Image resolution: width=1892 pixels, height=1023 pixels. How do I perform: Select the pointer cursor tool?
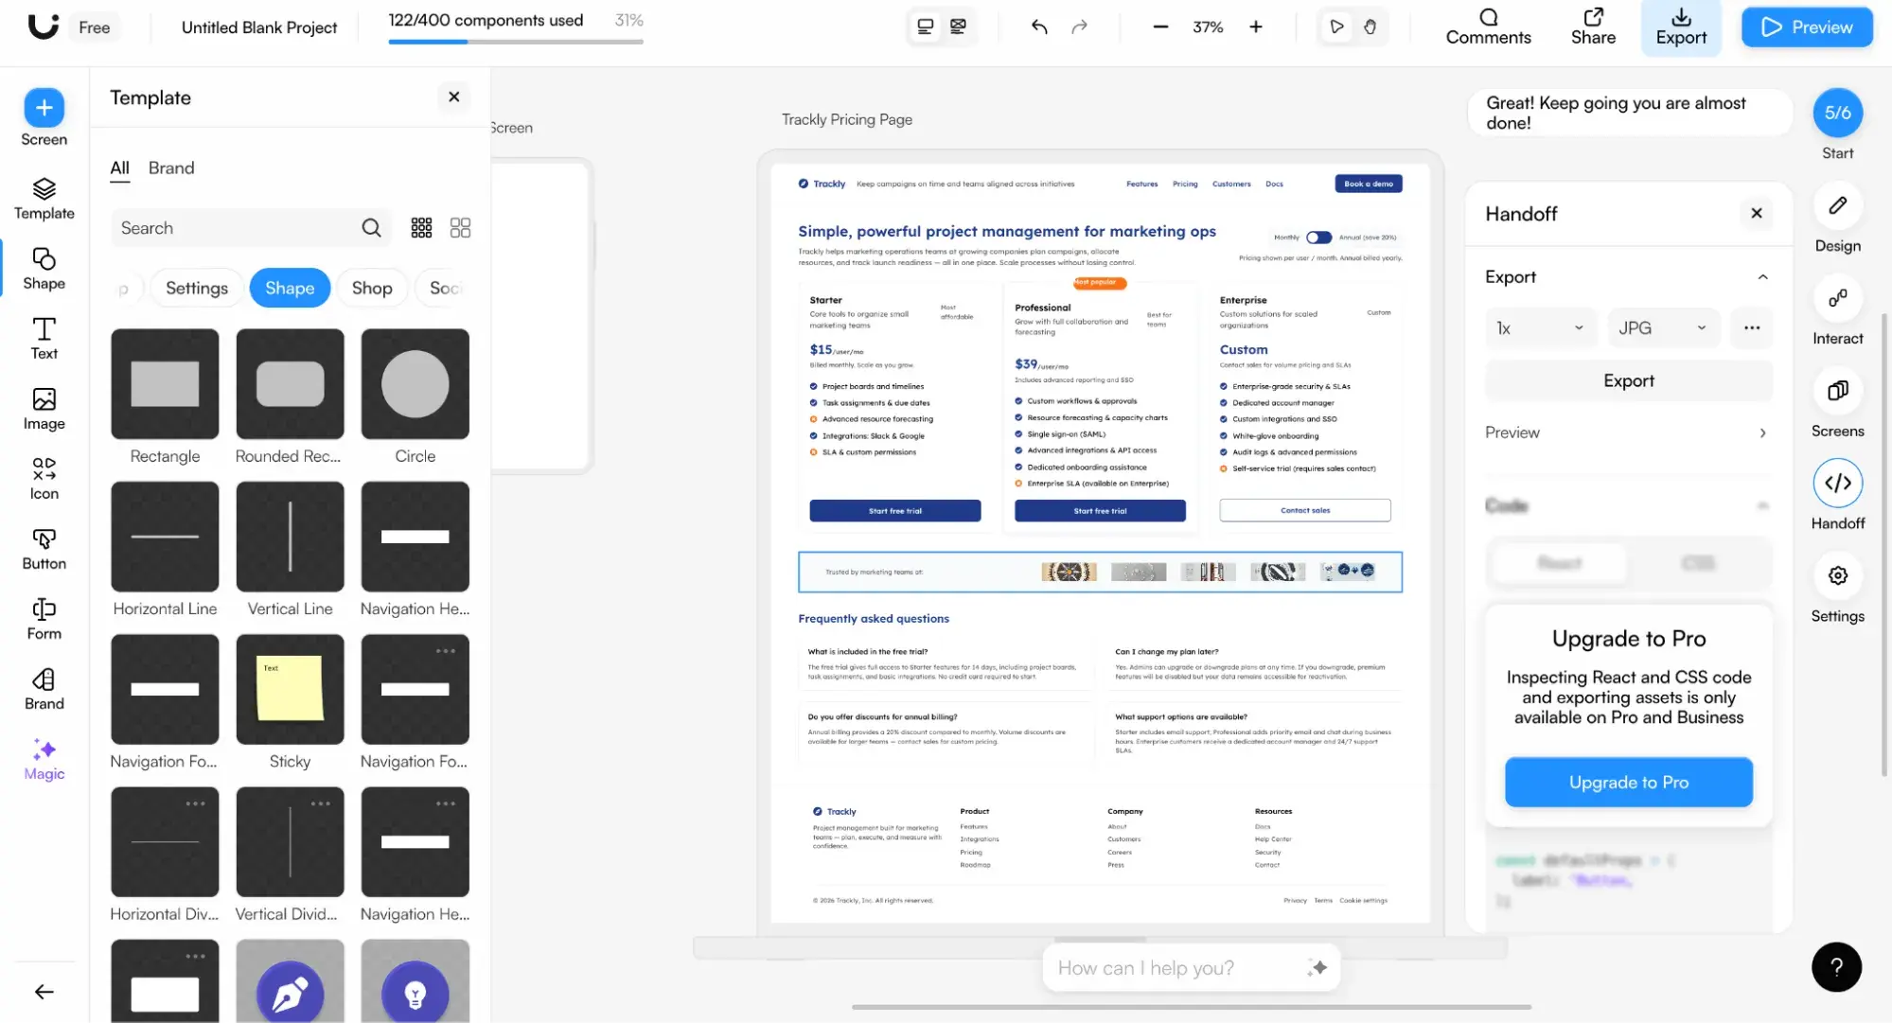(1336, 26)
